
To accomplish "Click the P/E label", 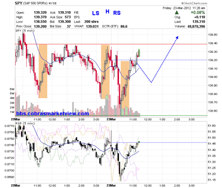I will [76, 13].
